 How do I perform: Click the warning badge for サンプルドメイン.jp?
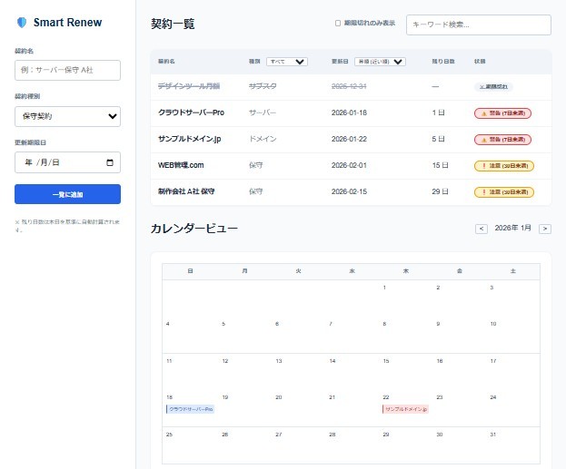click(x=502, y=140)
